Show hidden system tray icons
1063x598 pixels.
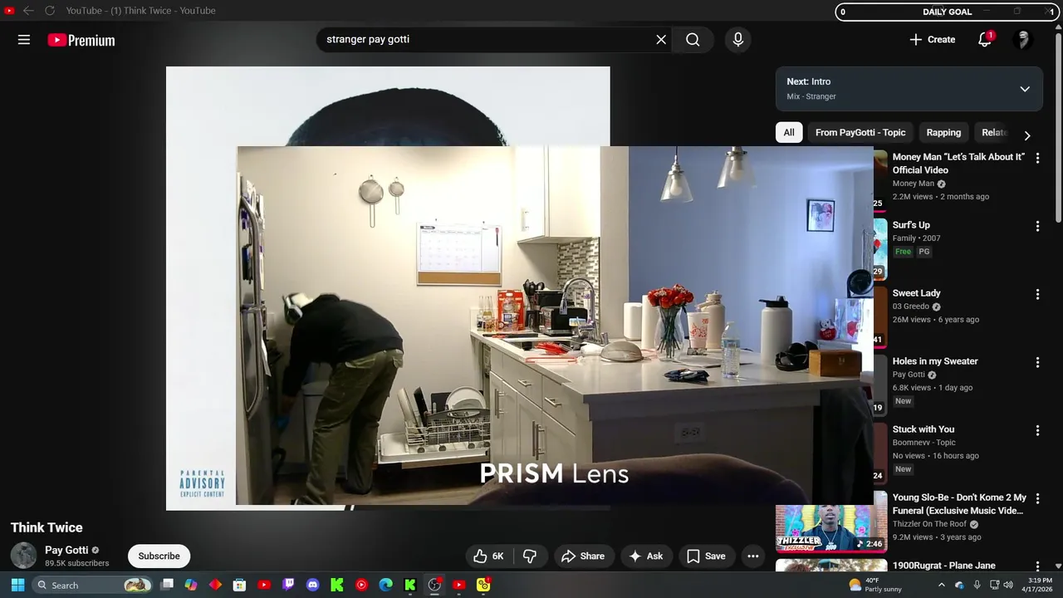click(942, 585)
